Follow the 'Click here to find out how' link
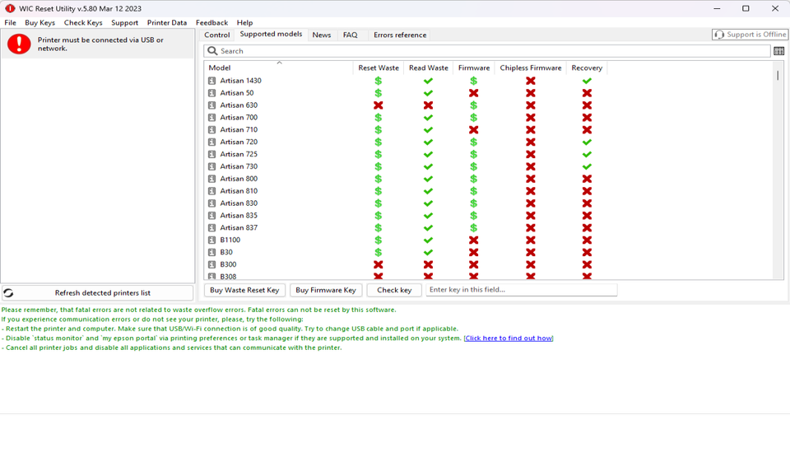Image resolution: width=790 pixels, height=476 pixels. 508,338
